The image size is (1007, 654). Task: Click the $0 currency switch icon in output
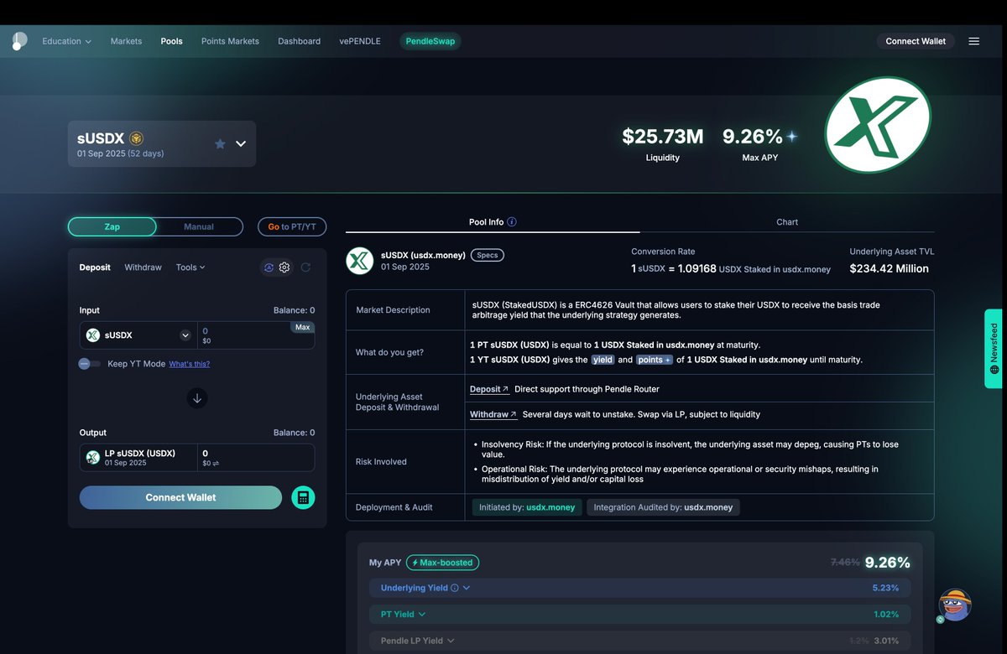pyautogui.click(x=216, y=463)
